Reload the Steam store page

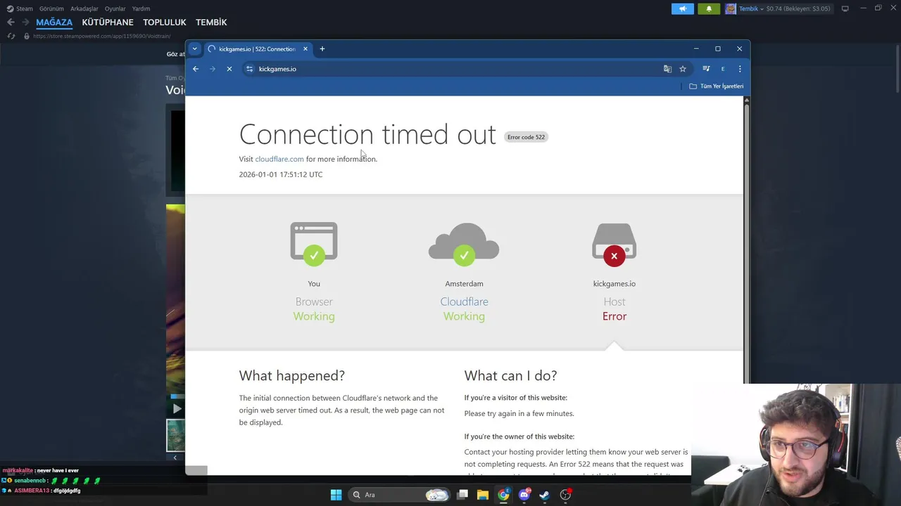click(11, 36)
